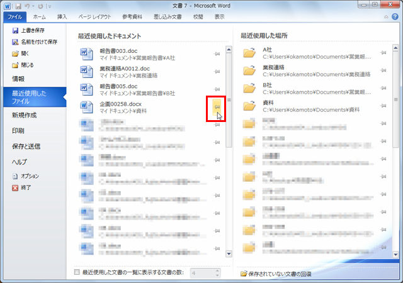Switch to the 表示 tab
Viewport: 403px width, 283px height.
point(220,17)
